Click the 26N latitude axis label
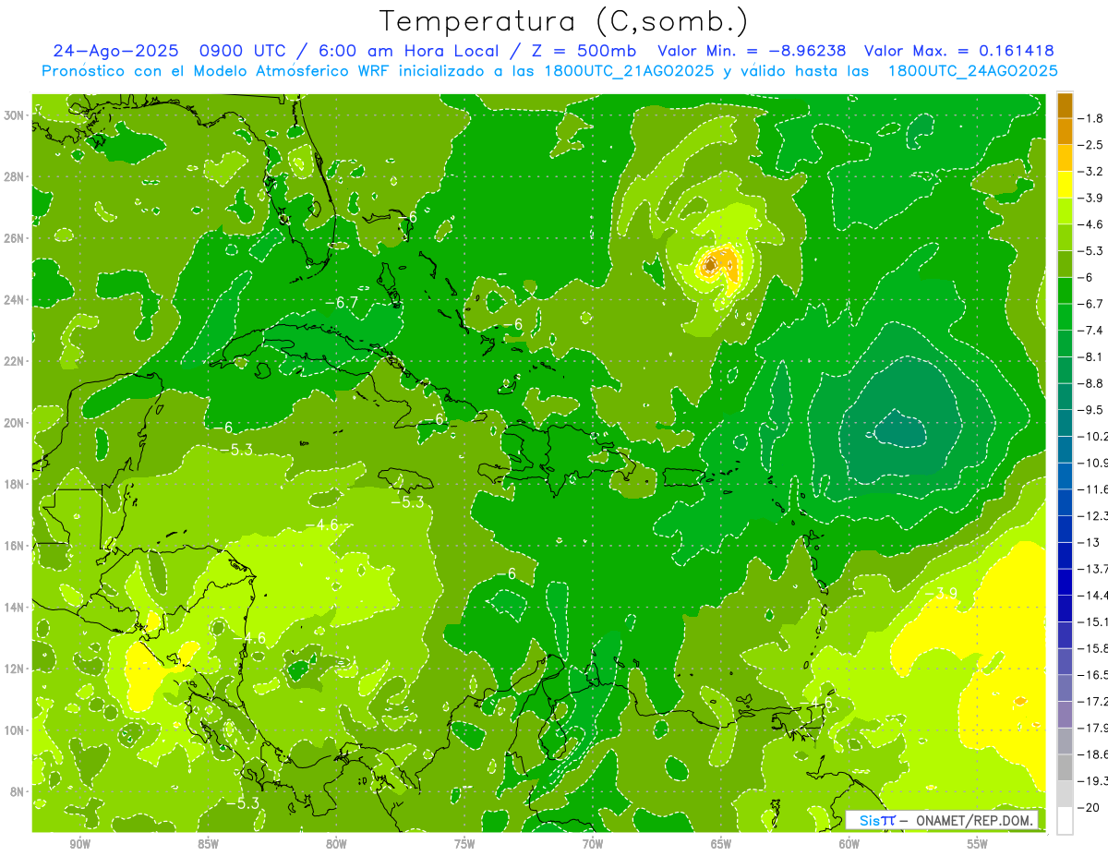 point(16,238)
